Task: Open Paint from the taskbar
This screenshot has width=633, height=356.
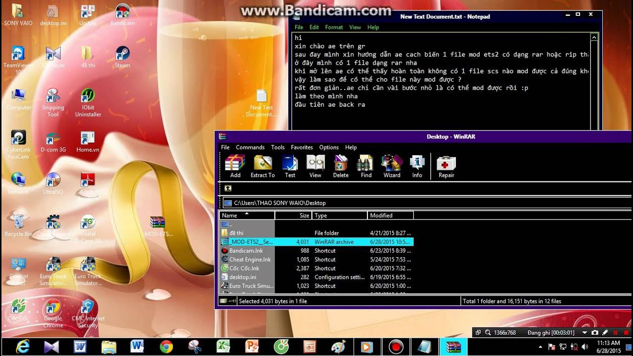Action: (338, 347)
